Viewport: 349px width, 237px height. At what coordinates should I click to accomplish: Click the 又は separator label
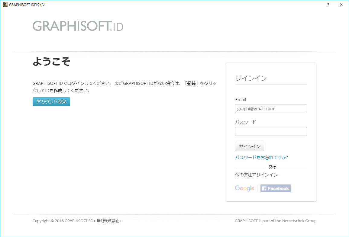[x=273, y=167]
